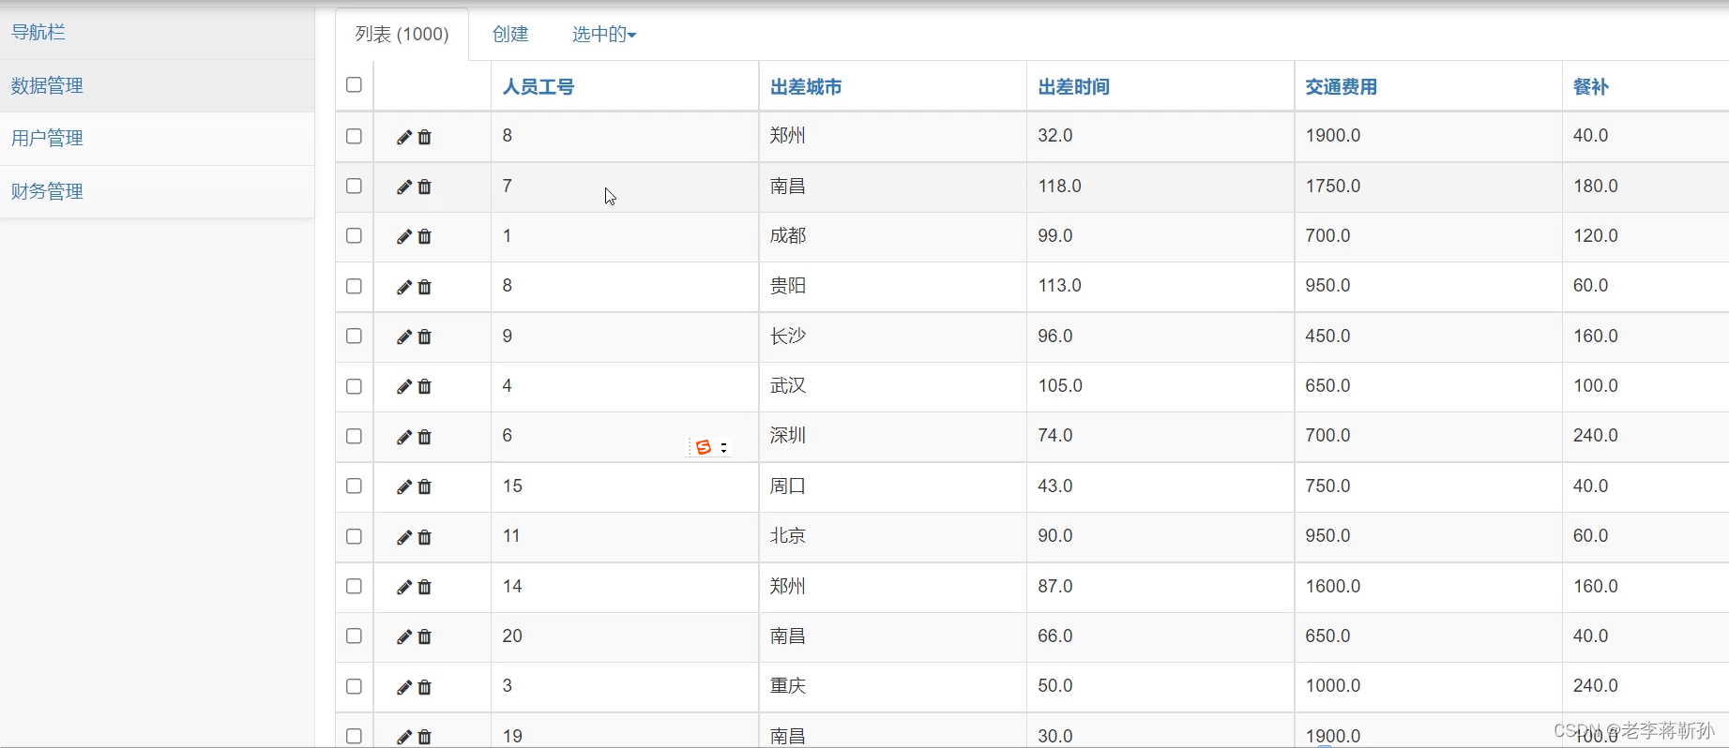The height and width of the screenshot is (748, 1729).
Task: Sort by the 出差时间 column header
Action: click(1073, 87)
